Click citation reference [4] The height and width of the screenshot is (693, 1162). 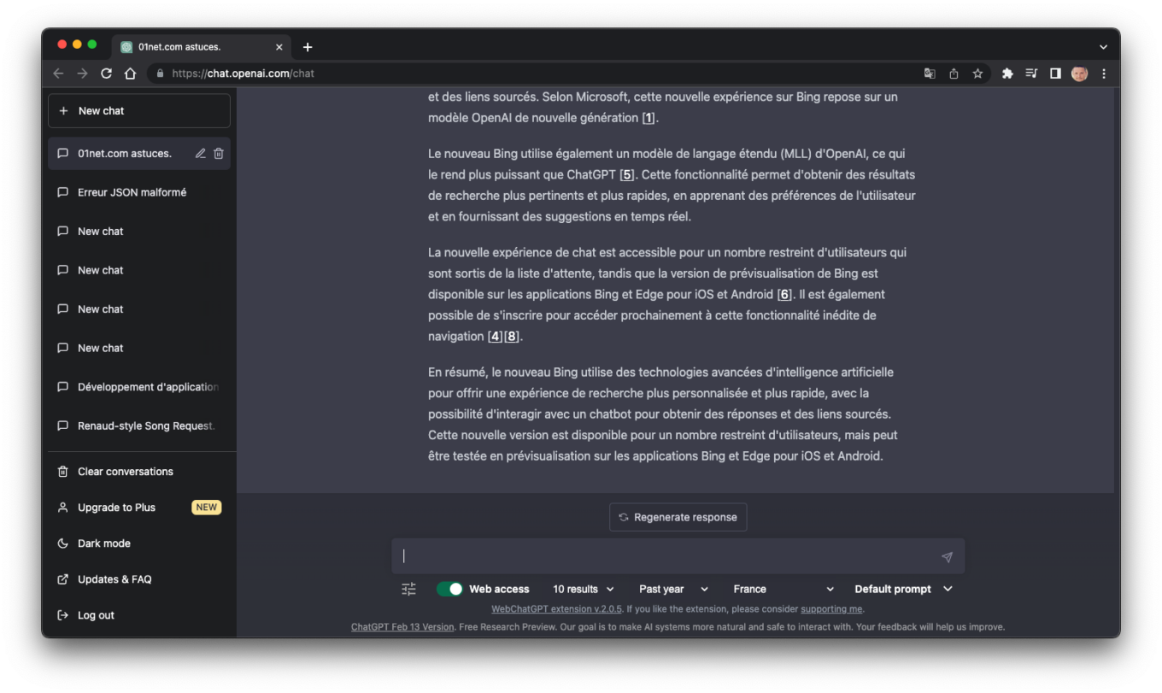pyautogui.click(x=496, y=336)
